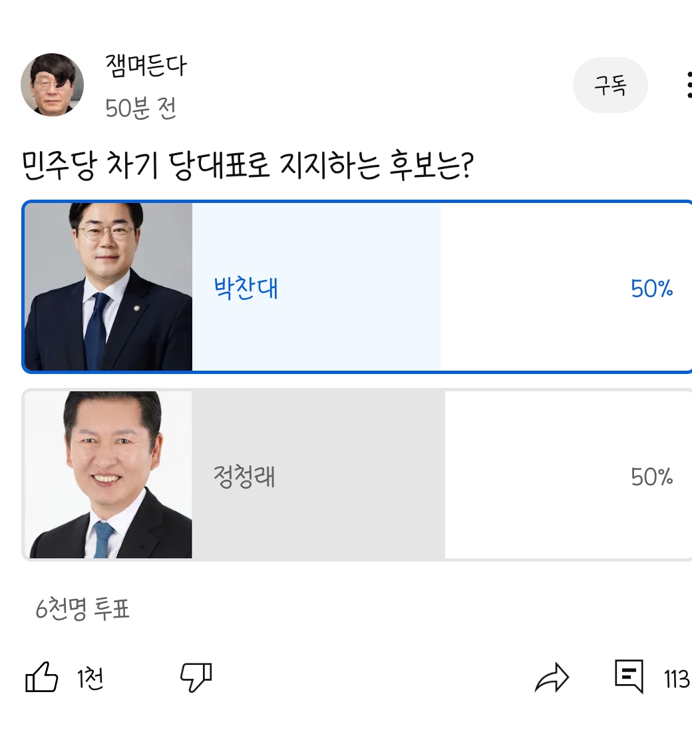Tap the 잼며든다 channel avatar
Image resolution: width=692 pixels, height=738 pixels.
pos(53,85)
